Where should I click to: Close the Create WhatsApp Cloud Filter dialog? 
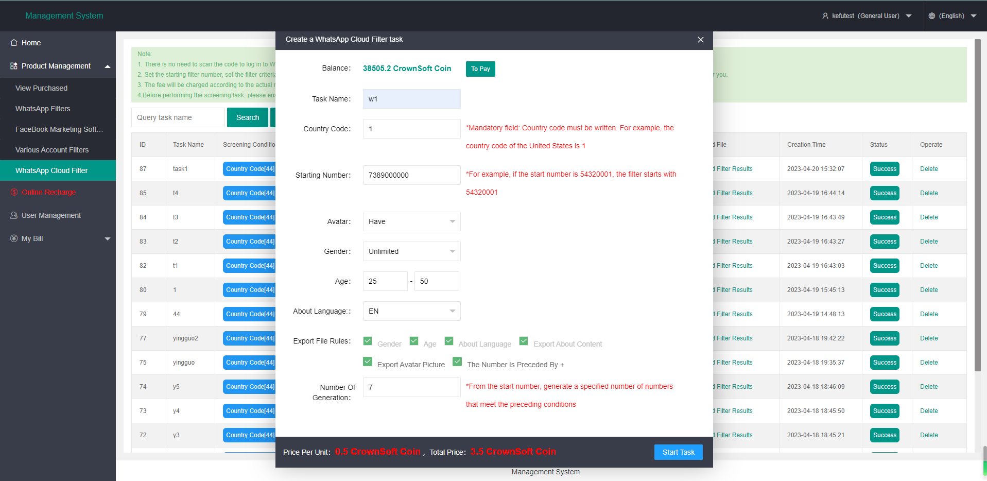(x=701, y=40)
